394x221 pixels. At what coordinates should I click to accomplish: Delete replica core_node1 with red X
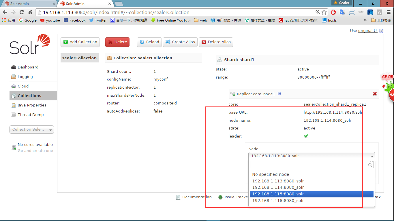pyautogui.click(x=375, y=94)
